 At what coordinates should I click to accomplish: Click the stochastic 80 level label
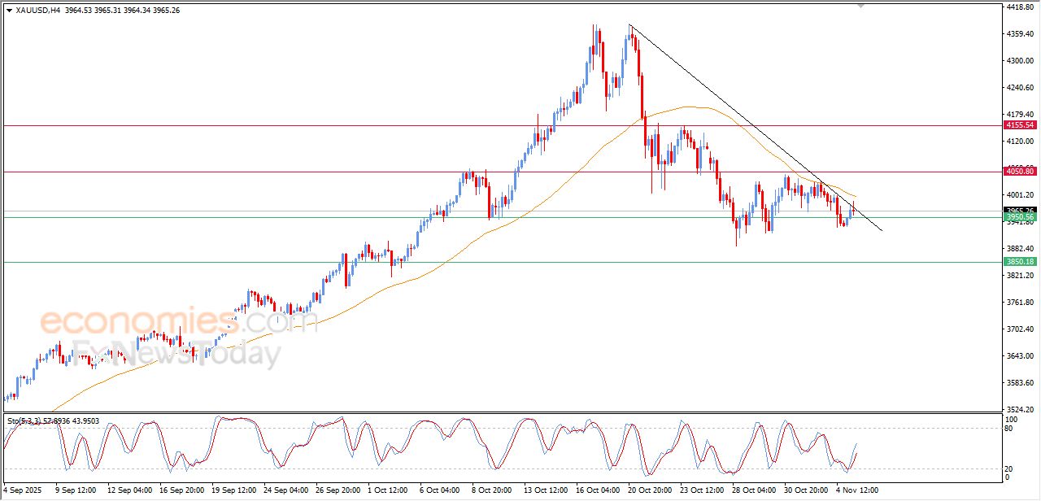pyautogui.click(x=1011, y=429)
